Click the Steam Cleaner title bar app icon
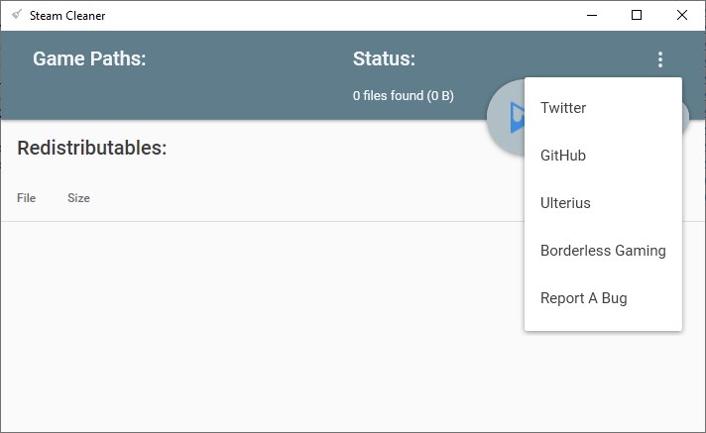 coord(16,15)
